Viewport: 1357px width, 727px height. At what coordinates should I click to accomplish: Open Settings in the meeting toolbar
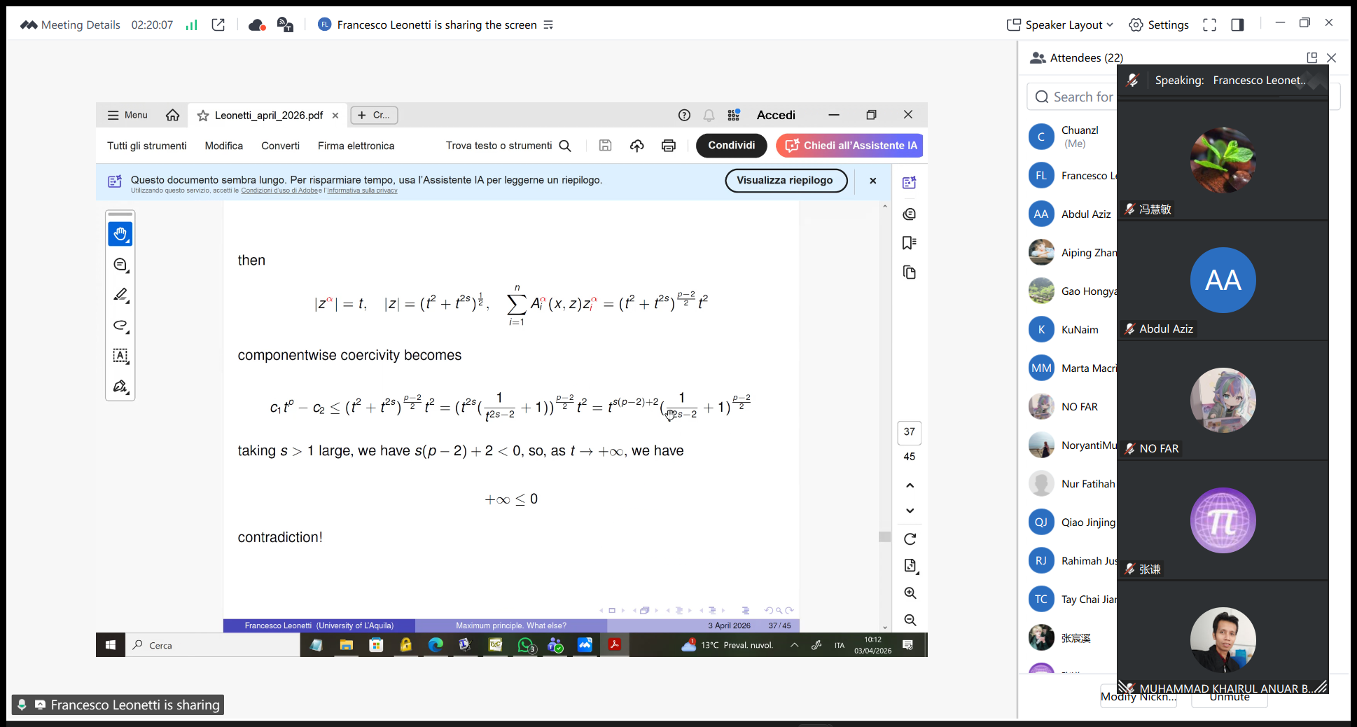click(x=1159, y=25)
